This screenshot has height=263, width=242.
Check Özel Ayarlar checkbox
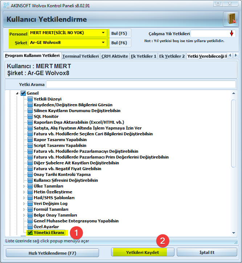click(x=30, y=227)
